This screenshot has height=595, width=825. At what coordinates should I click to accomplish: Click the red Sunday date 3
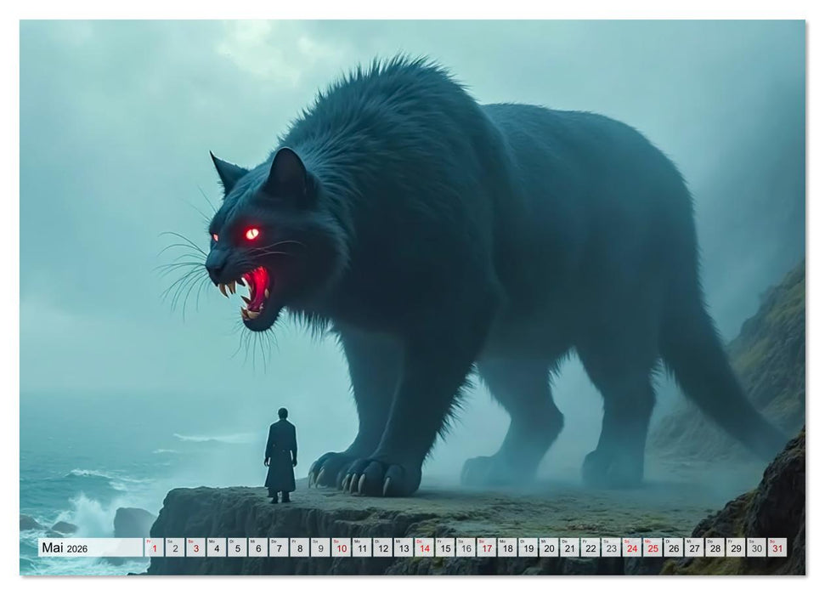pos(196,548)
